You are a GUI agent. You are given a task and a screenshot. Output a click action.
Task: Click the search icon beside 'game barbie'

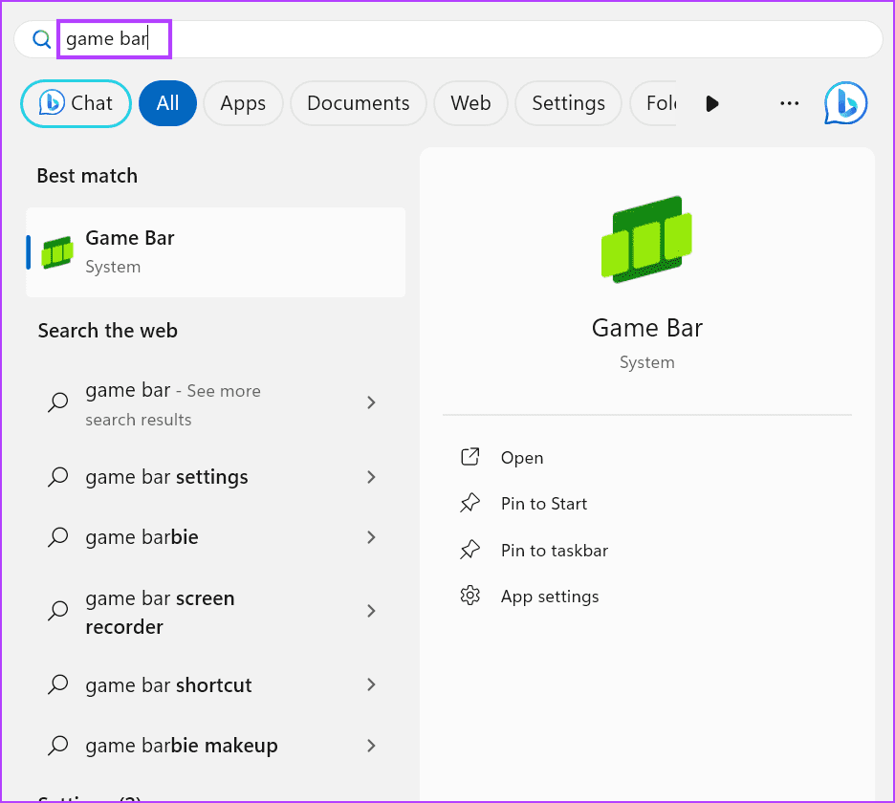(x=57, y=537)
